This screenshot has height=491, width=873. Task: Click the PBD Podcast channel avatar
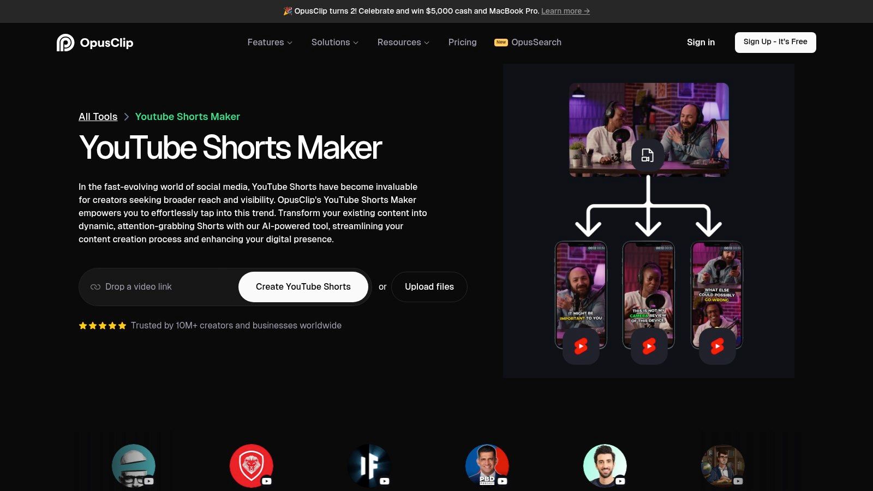(487, 466)
